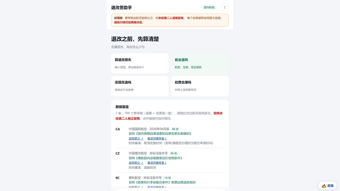
Task: Click the 9C airline code
Action: (118, 178)
